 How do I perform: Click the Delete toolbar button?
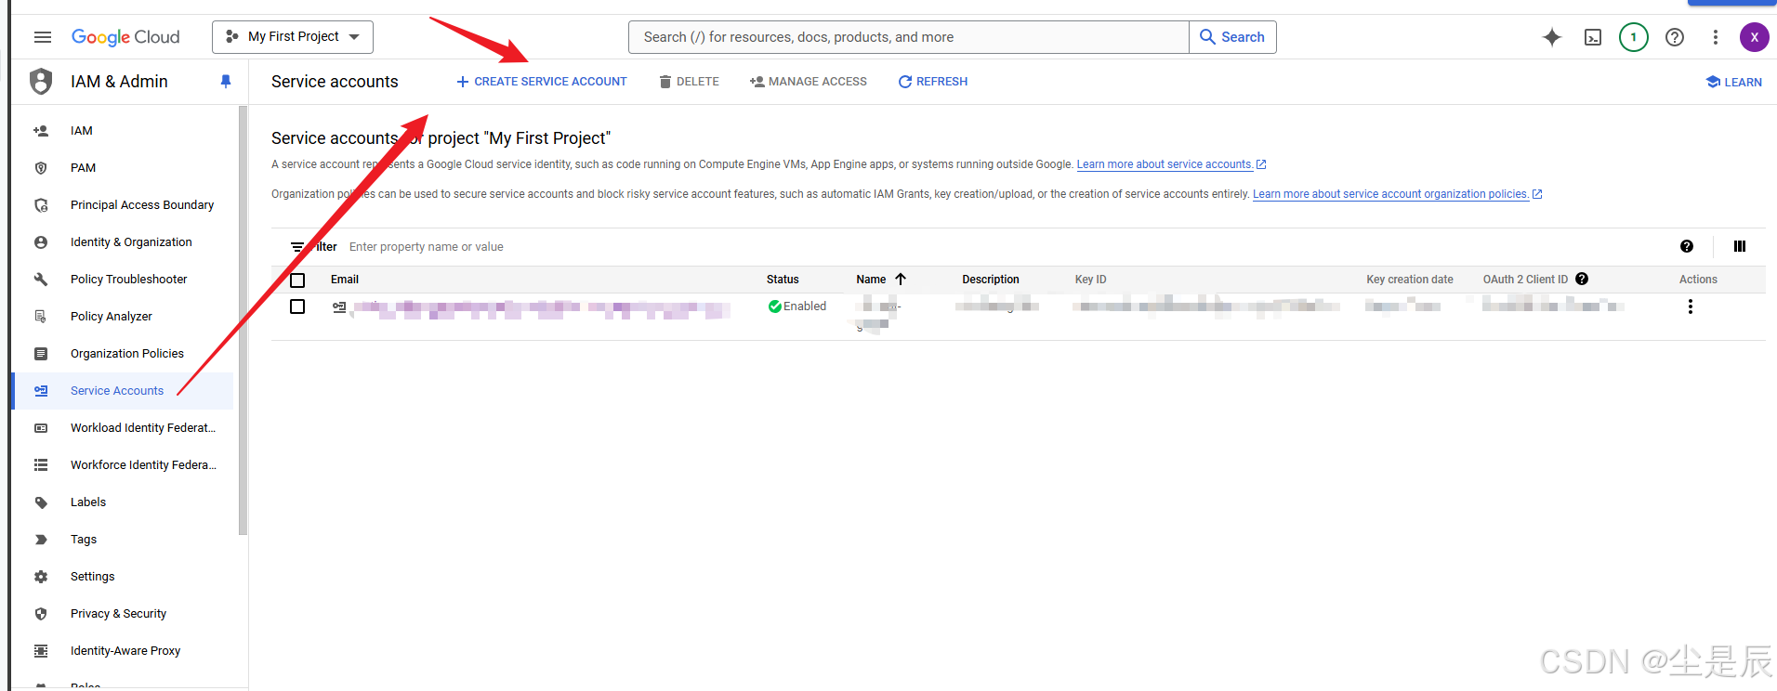[x=690, y=82]
